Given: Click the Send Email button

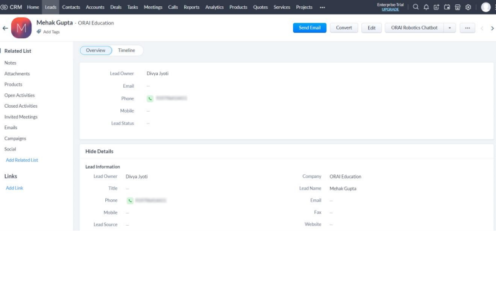Looking at the screenshot, I should (x=309, y=28).
